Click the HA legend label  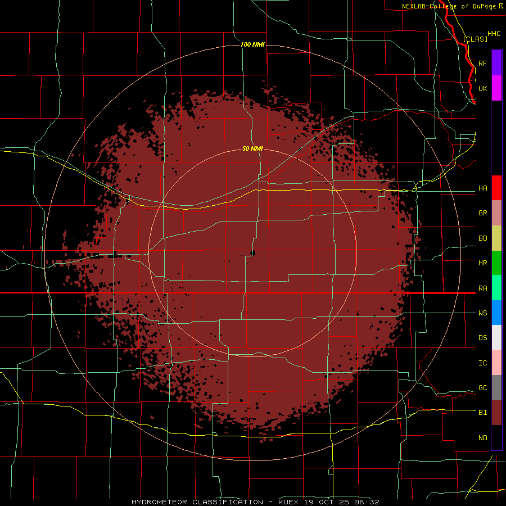click(x=482, y=188)
